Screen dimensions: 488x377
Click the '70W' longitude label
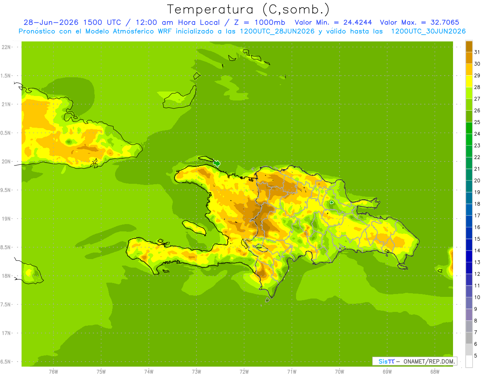tap(339, 372)
